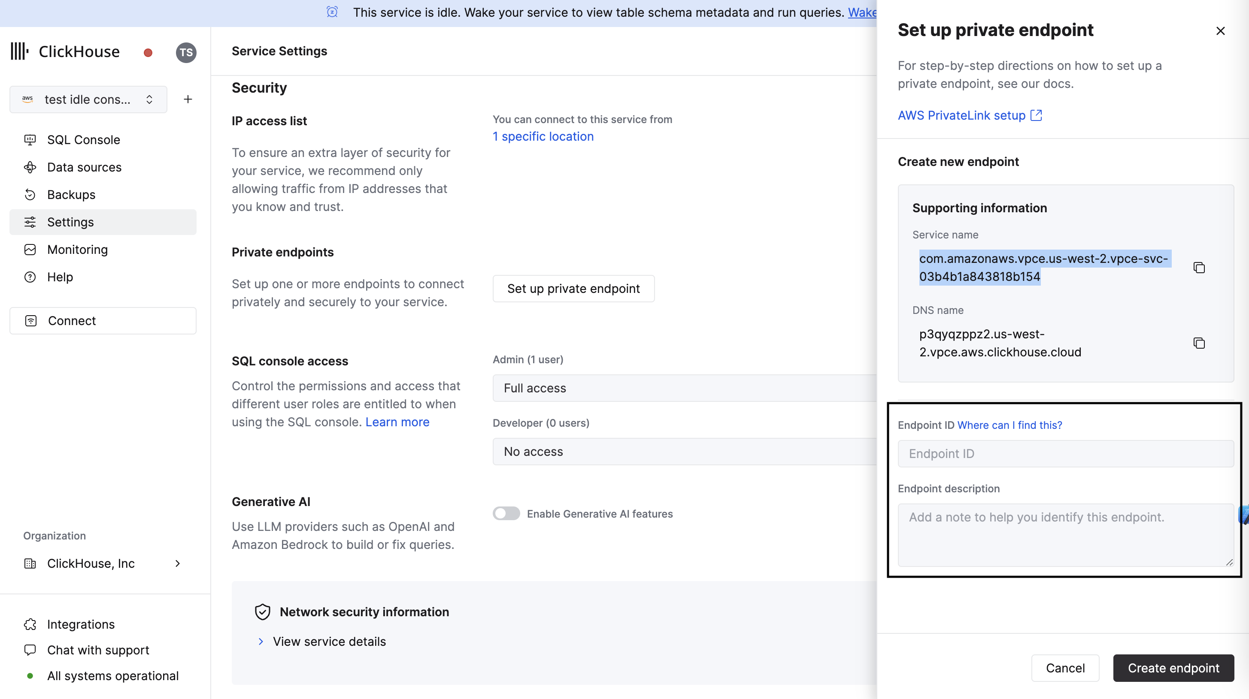1249x699 pixels.
Task: Open Help section
Action: point(59,277)
